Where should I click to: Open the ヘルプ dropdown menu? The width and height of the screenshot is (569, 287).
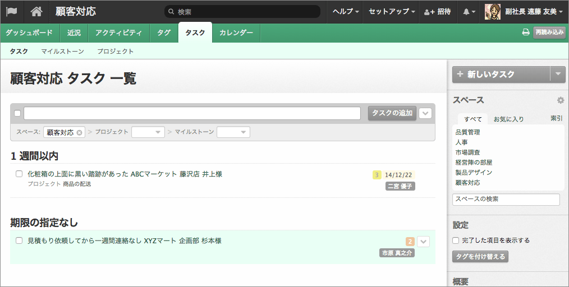click(346, 12)
